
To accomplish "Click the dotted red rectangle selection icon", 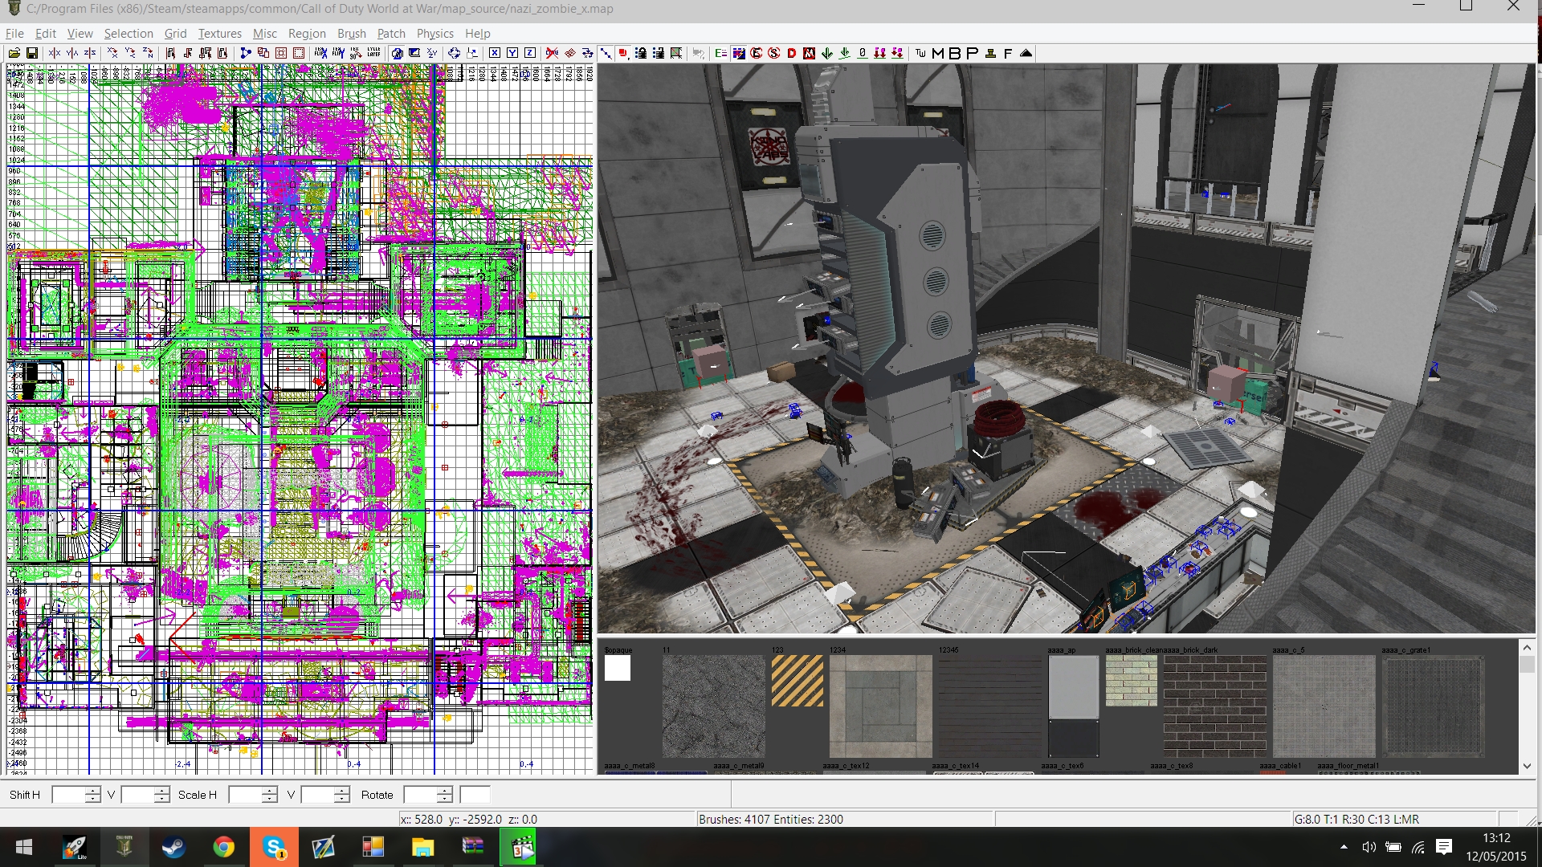I will (x=299, y=53).
